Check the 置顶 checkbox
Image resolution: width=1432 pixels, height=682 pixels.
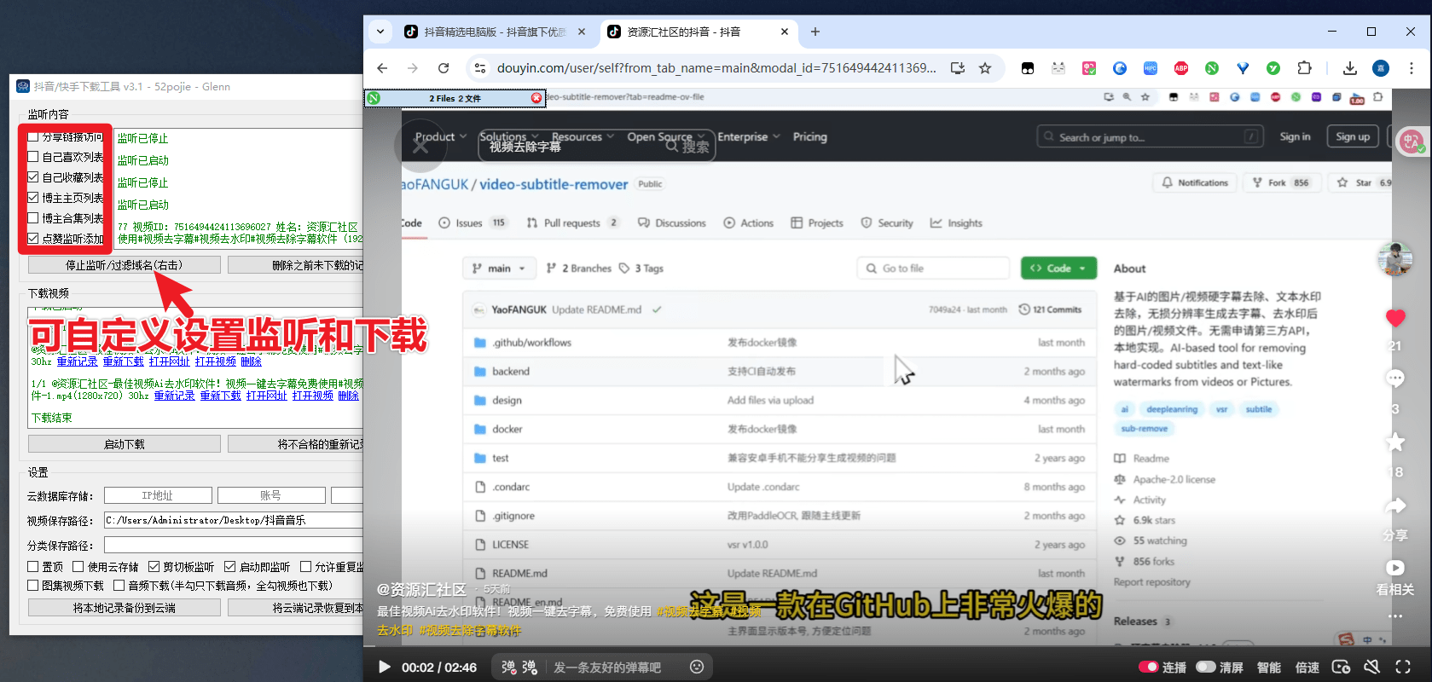point(33,567)
